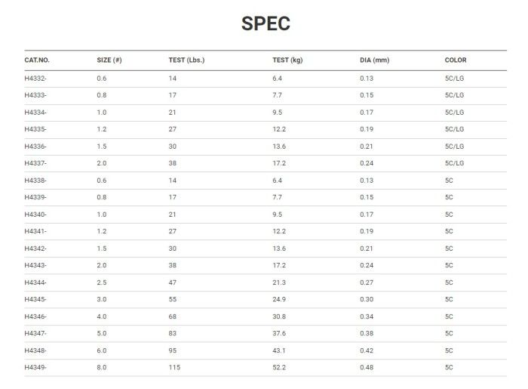This screenshot has height=389, width=528.
Task: Select catalog number H4349- cell
Action: (x=35, y=367)
